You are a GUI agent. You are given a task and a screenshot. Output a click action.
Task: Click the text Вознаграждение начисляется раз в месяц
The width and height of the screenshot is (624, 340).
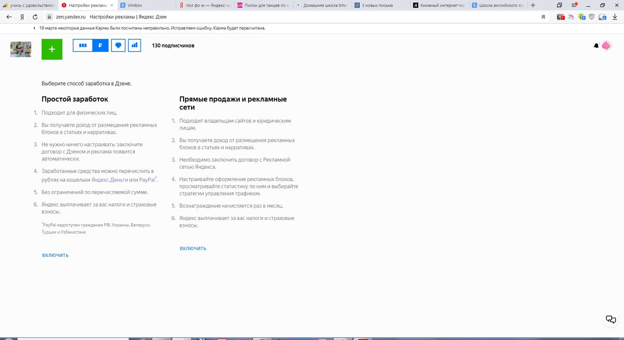(231, 206)
